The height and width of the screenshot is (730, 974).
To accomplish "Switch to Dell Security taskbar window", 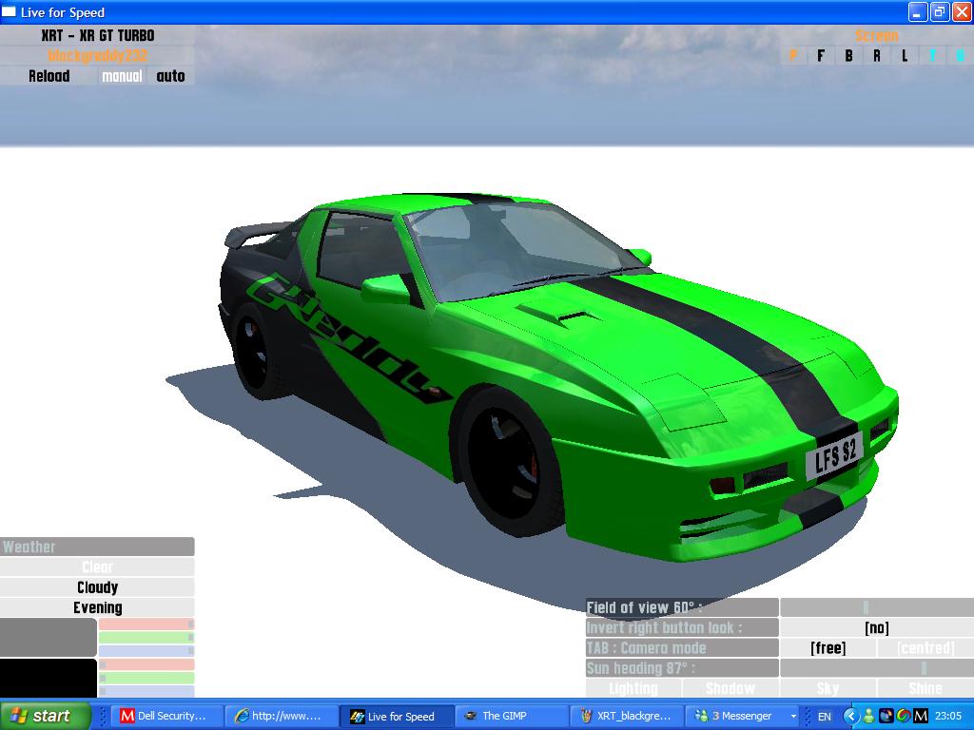I will 166,716.
